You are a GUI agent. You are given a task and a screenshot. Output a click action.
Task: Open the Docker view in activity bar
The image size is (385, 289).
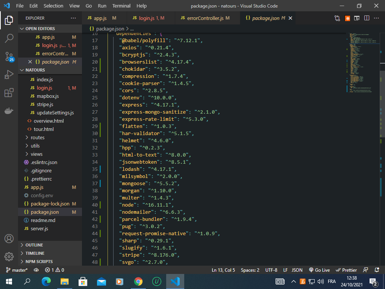pos(9,111)
